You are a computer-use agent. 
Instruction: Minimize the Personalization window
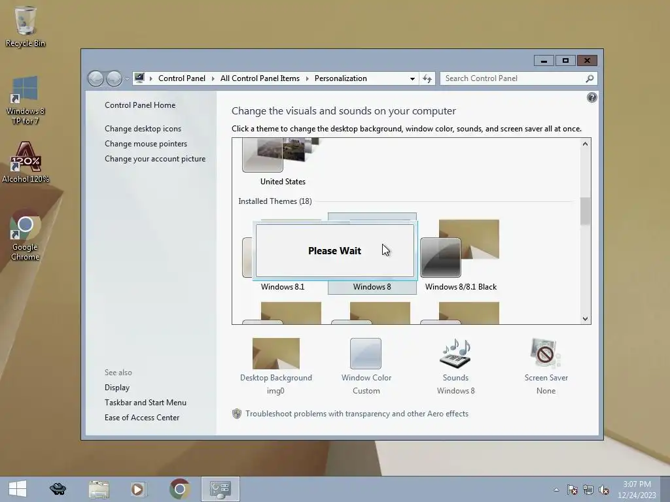(544, 61)
